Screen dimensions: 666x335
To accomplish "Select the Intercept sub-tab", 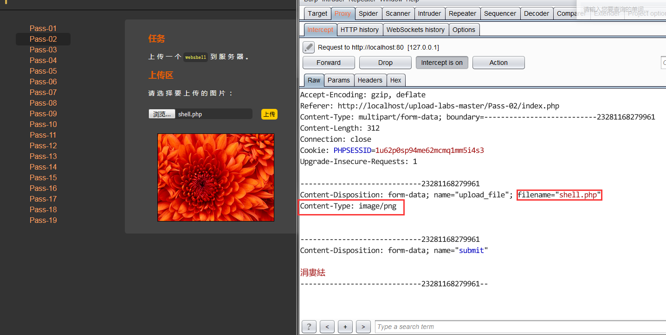I will pos(320,30).
